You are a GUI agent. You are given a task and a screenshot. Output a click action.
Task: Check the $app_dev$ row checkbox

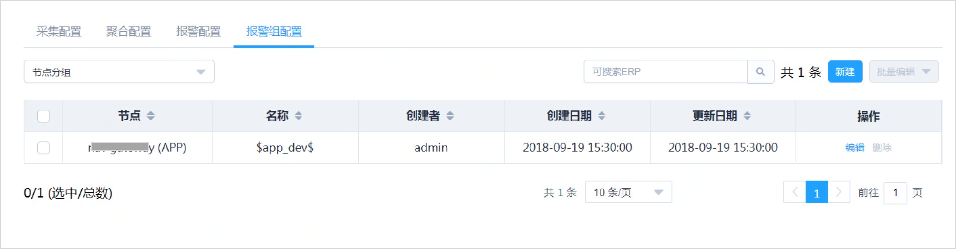click(x=43, y=148)
